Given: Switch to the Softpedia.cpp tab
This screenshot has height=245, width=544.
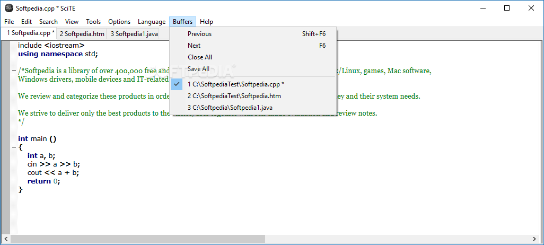Looking at the screenshot, I should click(29, 33).
